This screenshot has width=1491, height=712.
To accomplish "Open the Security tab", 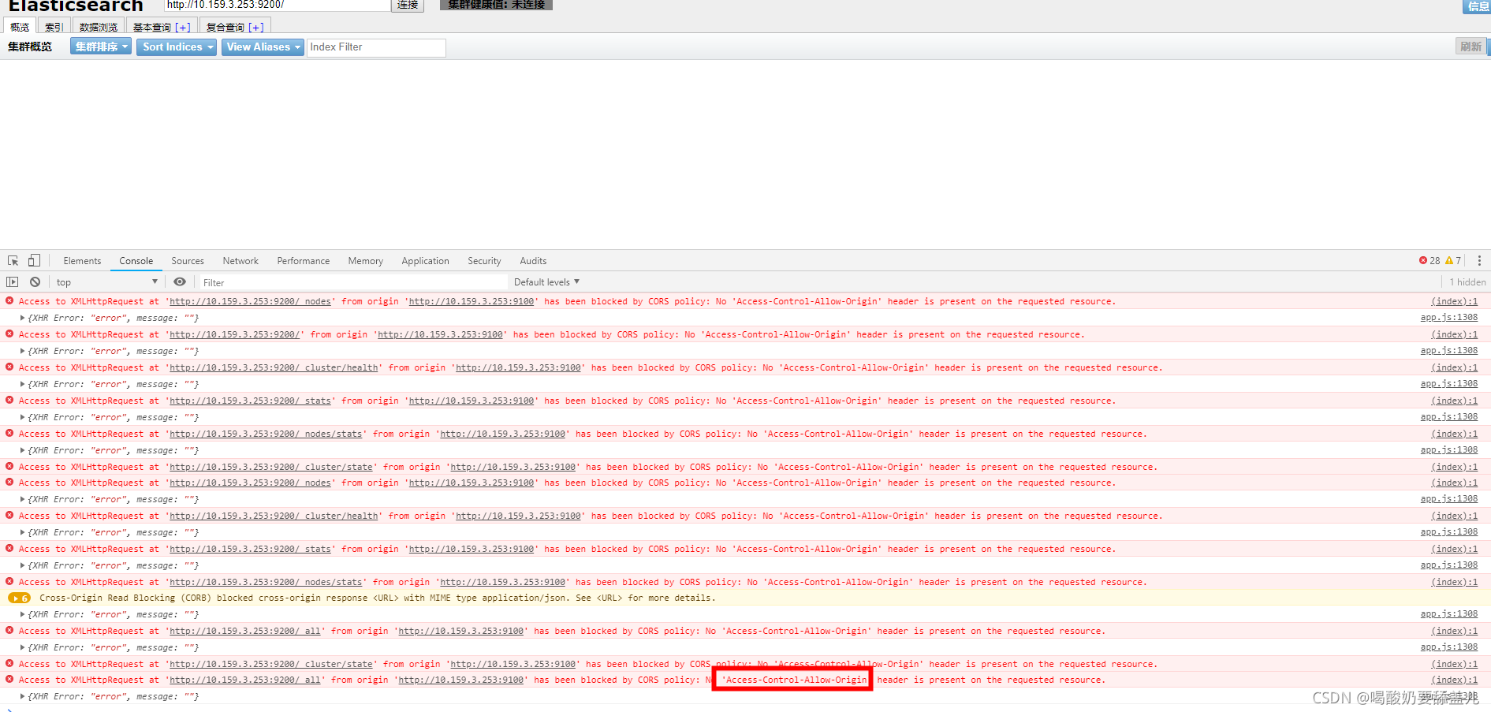I will [x=484, y=261].
